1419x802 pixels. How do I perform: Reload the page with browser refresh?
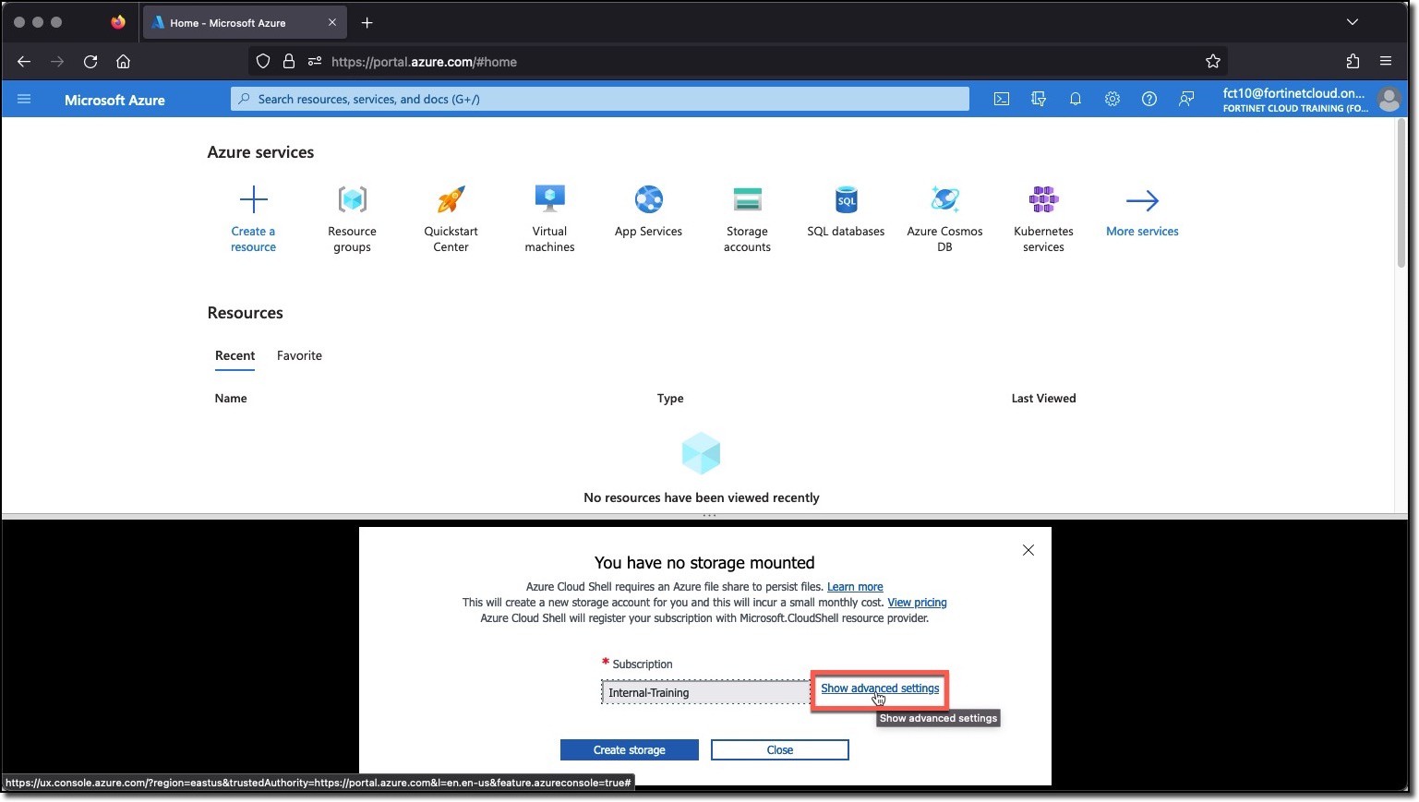pyautogui.click(x=90, y=62)
